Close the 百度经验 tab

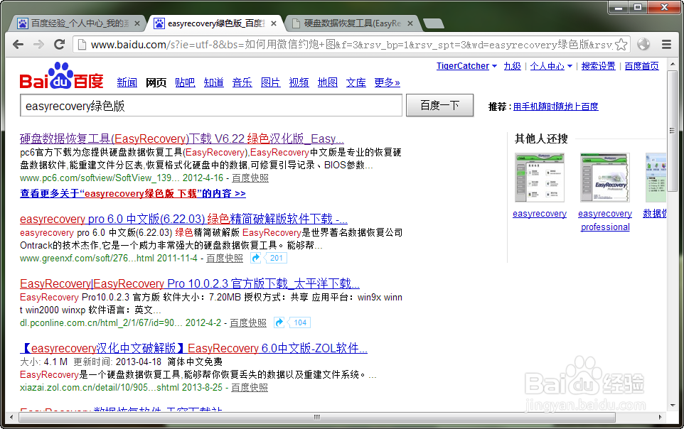[137, 23]
